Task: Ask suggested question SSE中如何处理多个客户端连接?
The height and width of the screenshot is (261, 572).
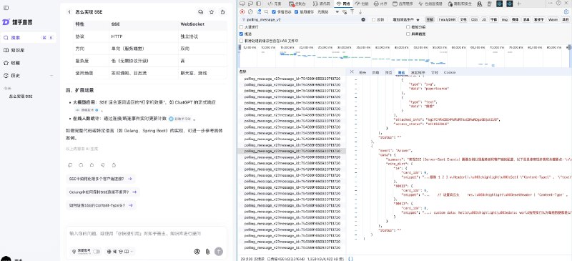Action: coord(100,179)
